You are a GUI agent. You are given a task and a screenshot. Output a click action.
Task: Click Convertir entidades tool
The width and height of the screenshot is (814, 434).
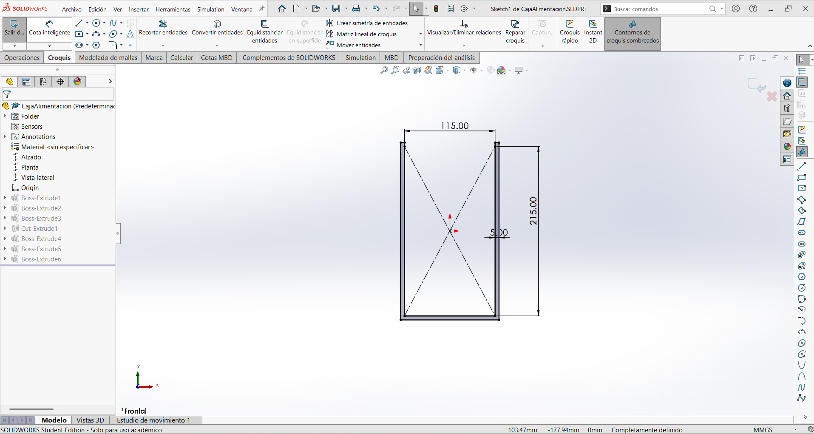click(x=217, y=28)
